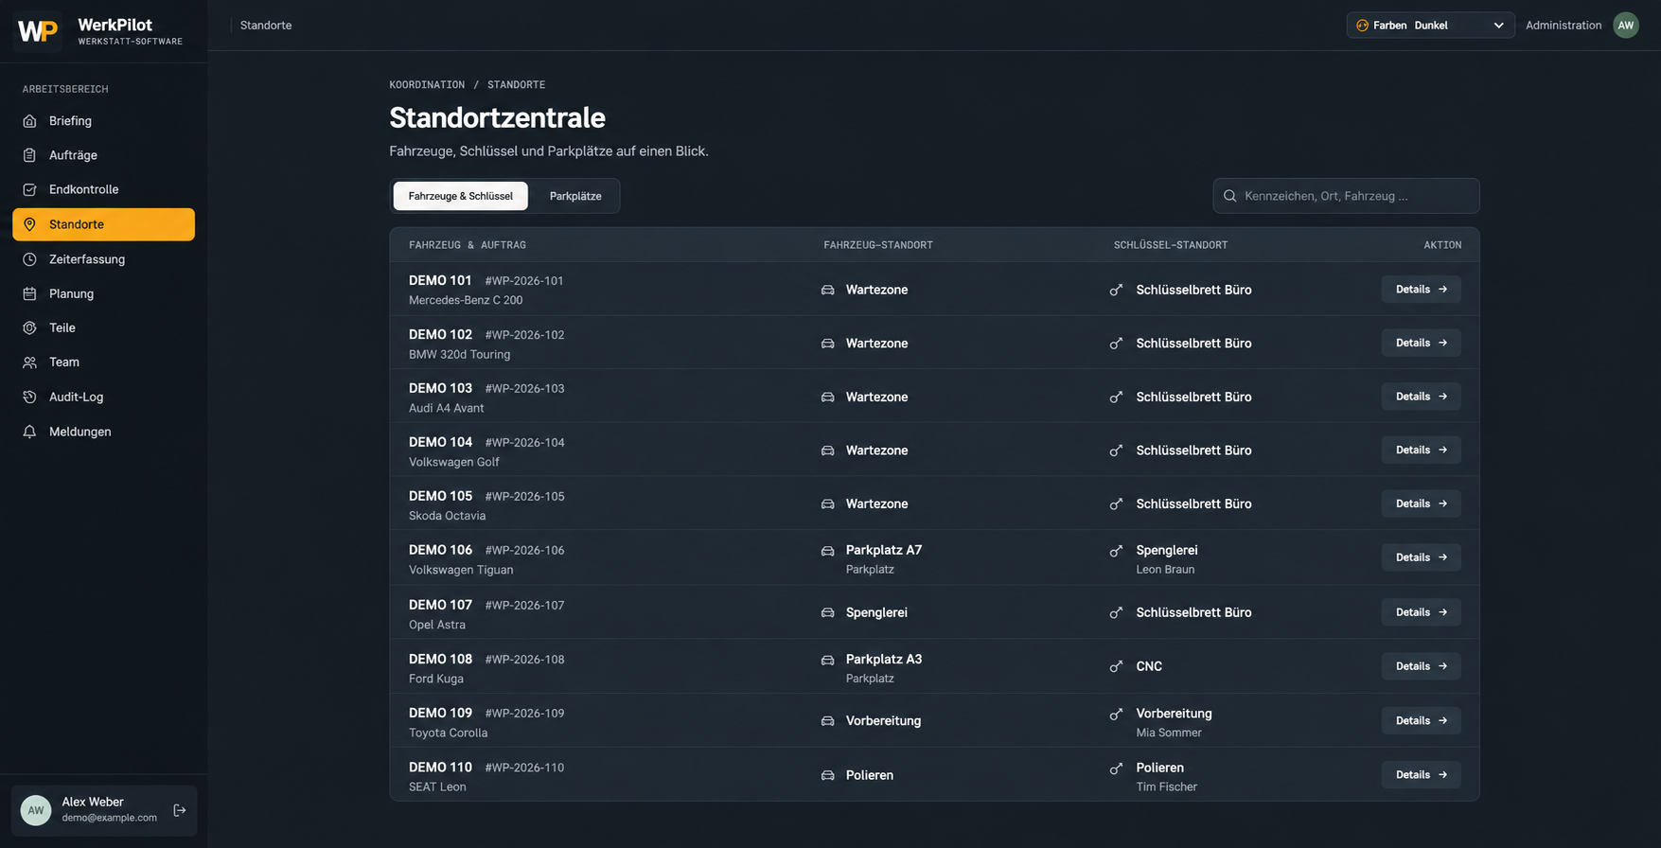Screen dimensions: 1661x848
Task: Focus the Kennzeichen, Ort, Fahrzeug search field
Action: [x=1346, y=196]
